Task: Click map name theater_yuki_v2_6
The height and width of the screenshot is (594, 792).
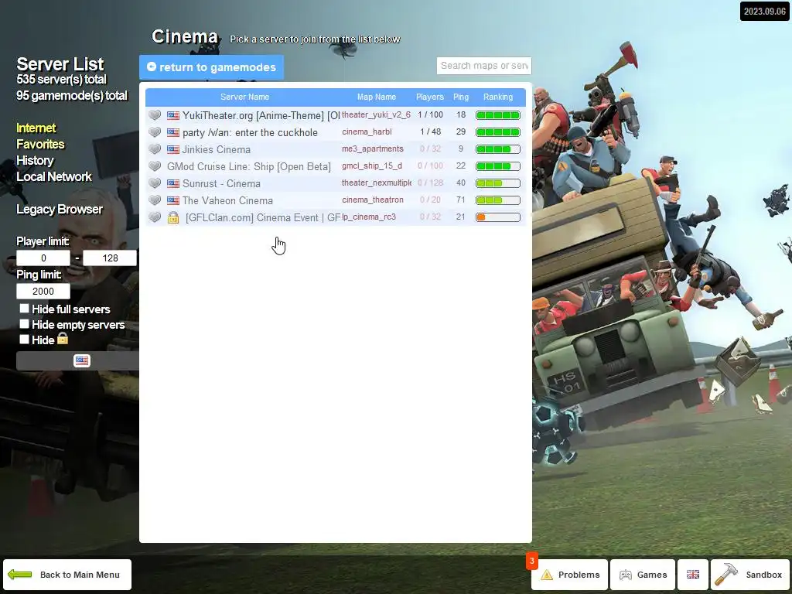Action: click(377, 115)
